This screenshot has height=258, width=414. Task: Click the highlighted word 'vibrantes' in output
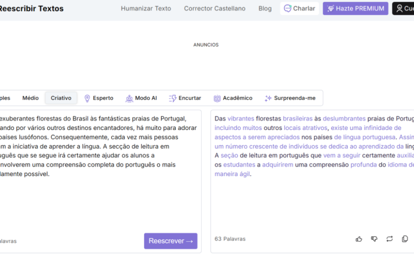click(x=241, y=119)
